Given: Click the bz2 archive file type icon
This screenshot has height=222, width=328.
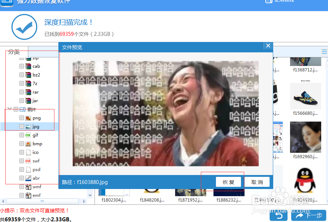Looking at the screenshot, I should (28, 75).
